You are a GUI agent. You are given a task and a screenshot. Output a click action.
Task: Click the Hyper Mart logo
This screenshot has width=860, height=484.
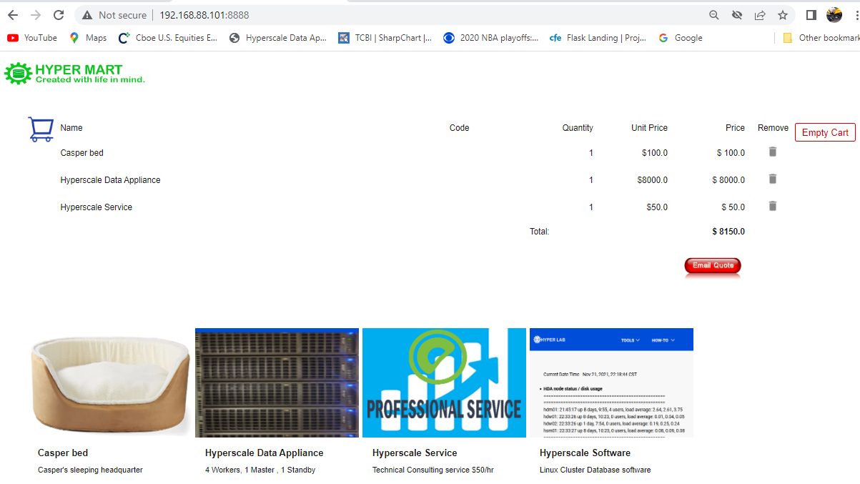pos(75,74)
